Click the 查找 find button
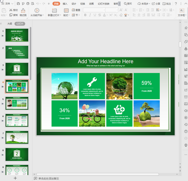 tap(128, 4)
